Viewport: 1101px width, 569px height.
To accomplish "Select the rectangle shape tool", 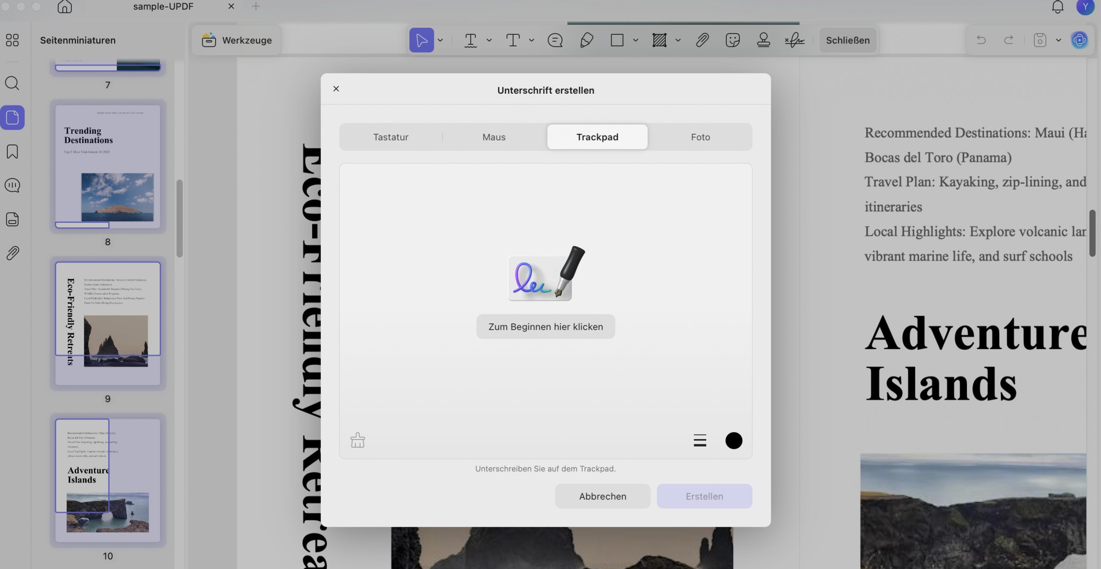I will (x=617, y=40).
